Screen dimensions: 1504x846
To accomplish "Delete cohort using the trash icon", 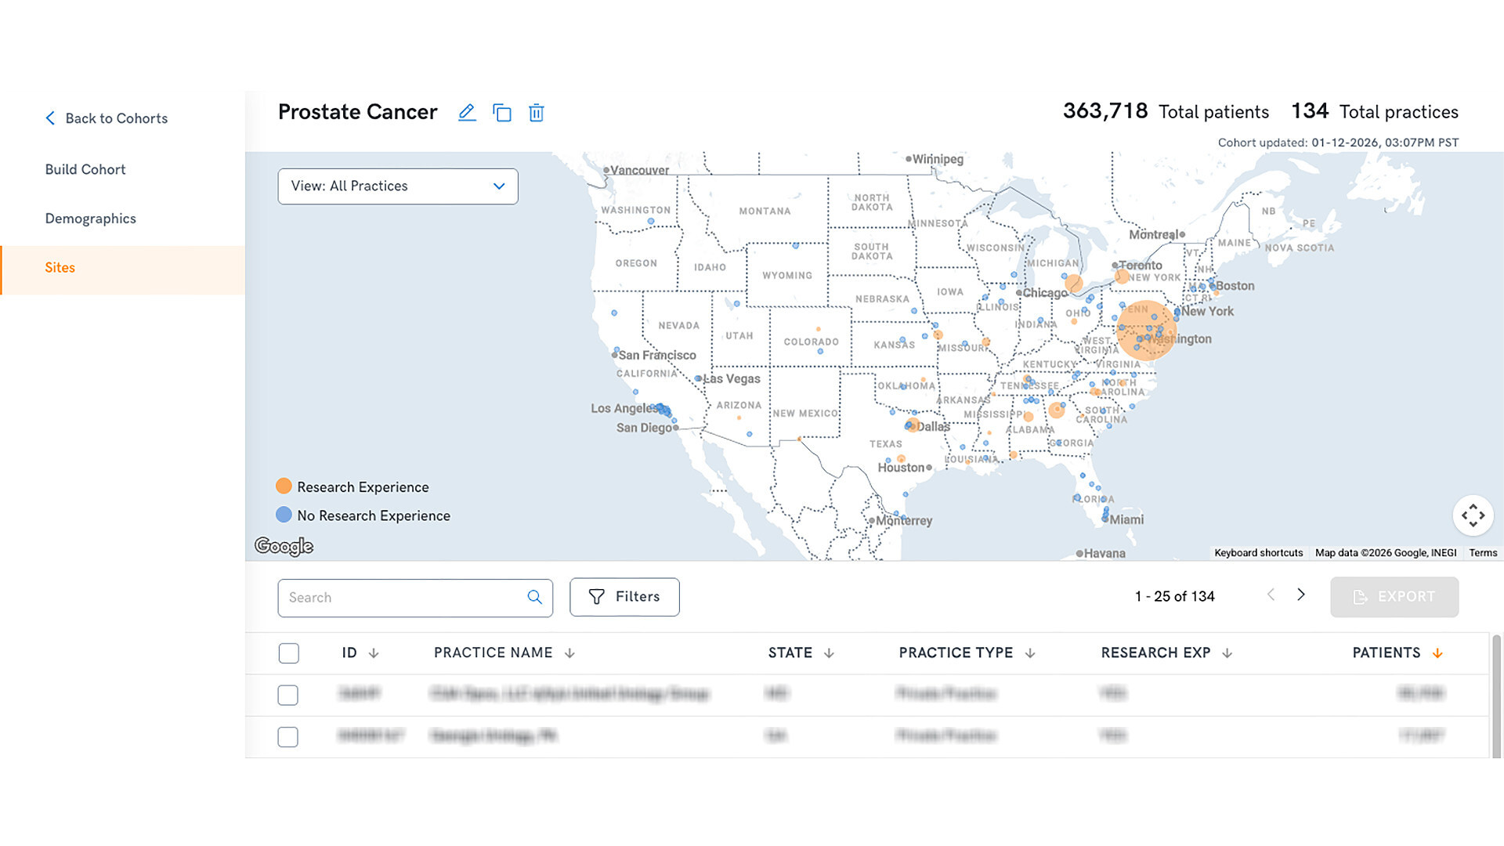I will pos(537,113).
